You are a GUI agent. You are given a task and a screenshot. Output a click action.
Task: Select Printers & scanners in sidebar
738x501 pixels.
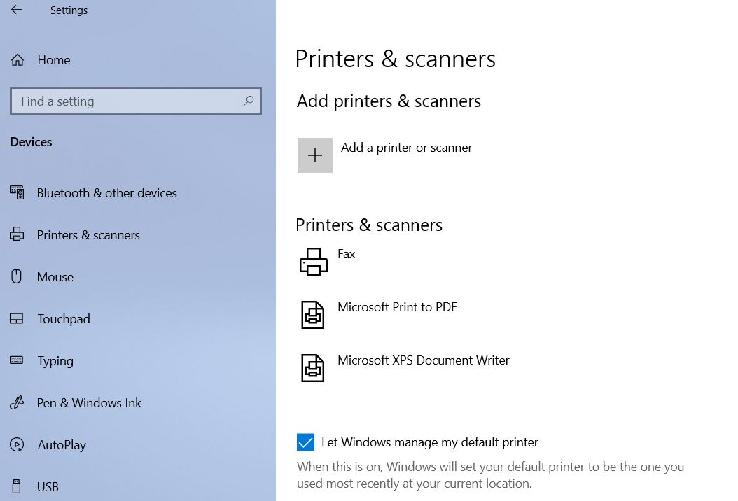(x=88, y=235)
